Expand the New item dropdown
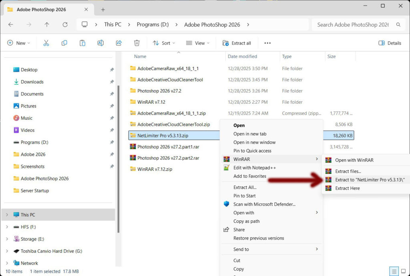This screenshot has width=410, height=276. [x=18, y=43]
